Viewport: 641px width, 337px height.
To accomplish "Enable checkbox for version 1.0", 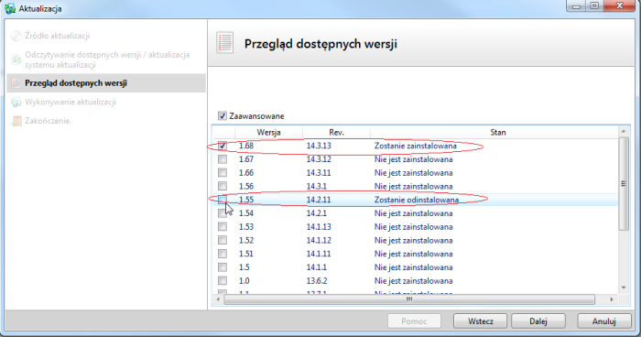I will click(x=223, y=280).
